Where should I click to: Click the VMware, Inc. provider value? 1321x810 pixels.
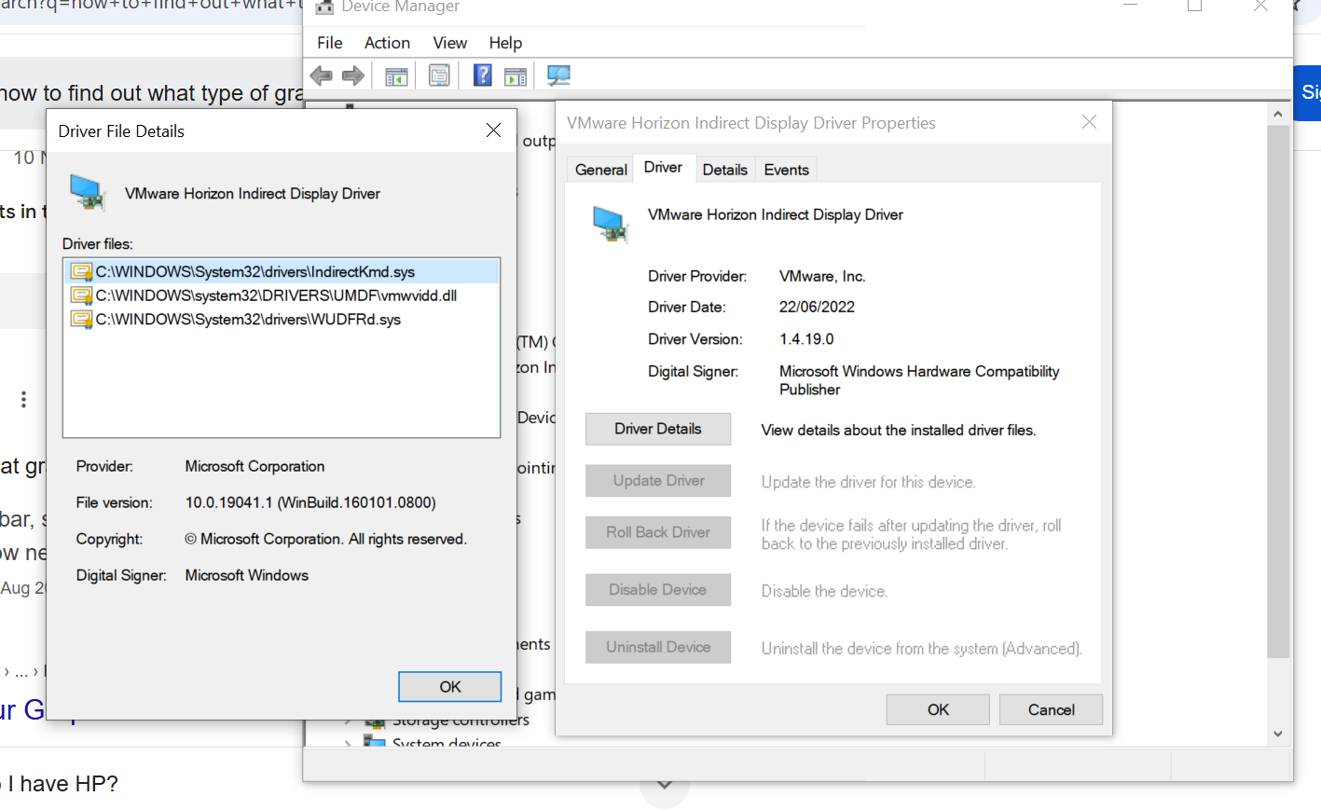click(x=822, y=276)
